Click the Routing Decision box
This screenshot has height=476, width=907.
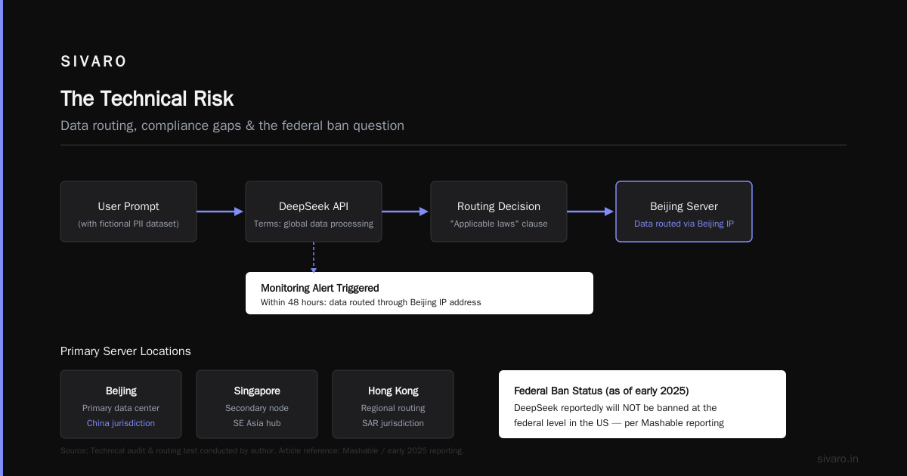(x=499, y=212)
